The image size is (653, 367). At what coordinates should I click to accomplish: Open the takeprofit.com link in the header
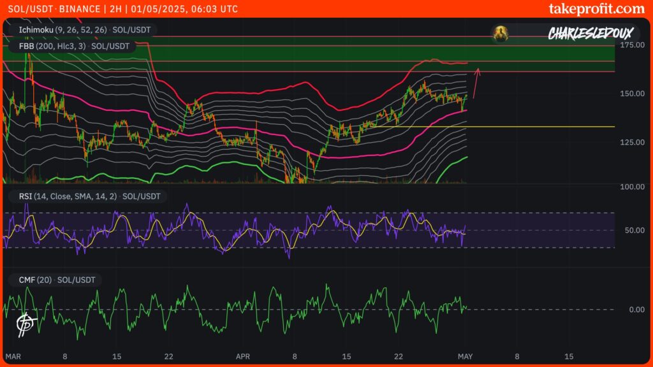pyautogui.click(x=596, y=9)
